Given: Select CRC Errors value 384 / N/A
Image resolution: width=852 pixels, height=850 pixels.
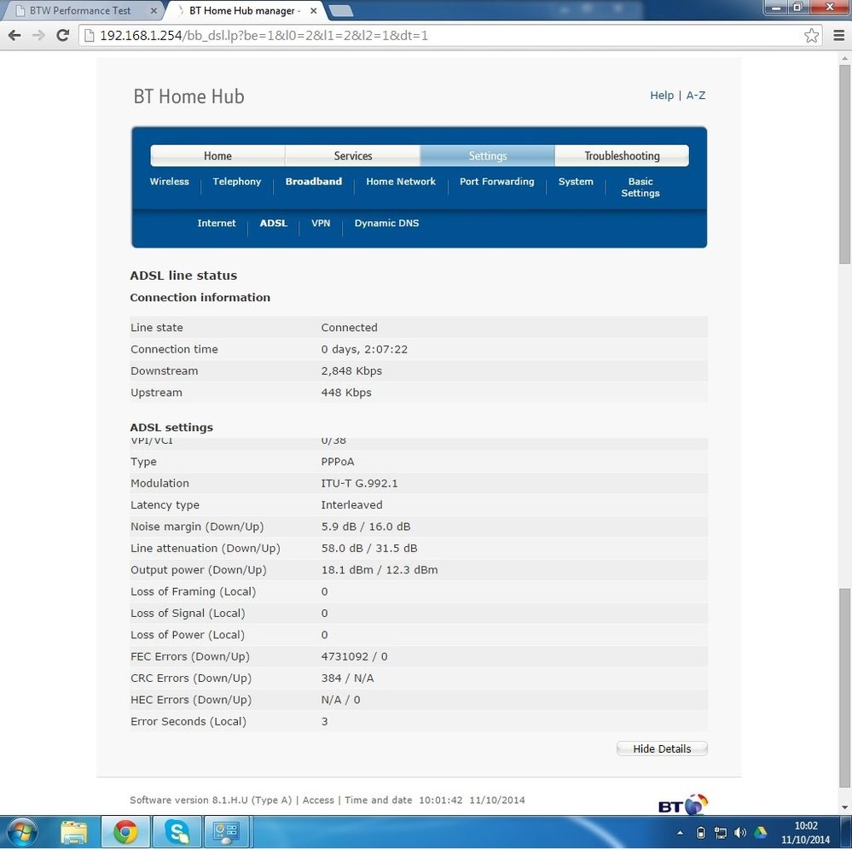Looking at the screenshot, I should point(347,678).
